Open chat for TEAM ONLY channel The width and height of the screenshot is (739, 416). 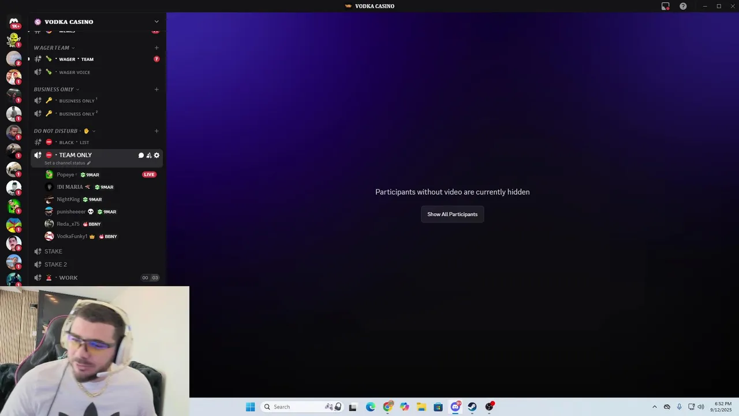(141, 155)
